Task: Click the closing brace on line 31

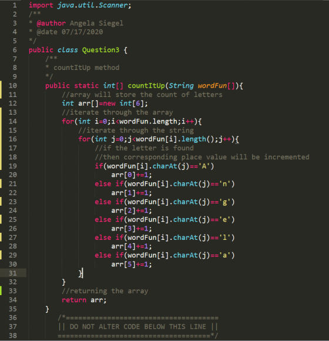Action: click(x=80, y=273)
